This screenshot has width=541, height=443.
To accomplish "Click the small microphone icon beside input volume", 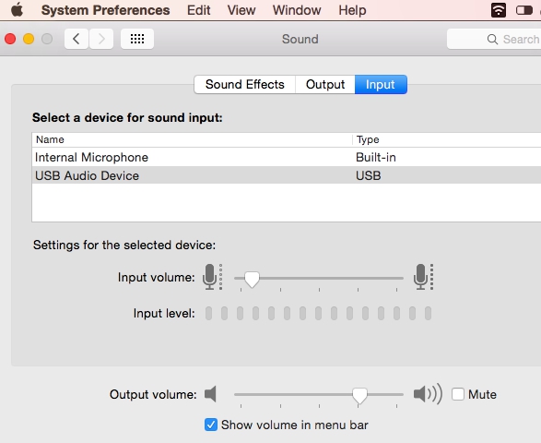I will [212, 277].
